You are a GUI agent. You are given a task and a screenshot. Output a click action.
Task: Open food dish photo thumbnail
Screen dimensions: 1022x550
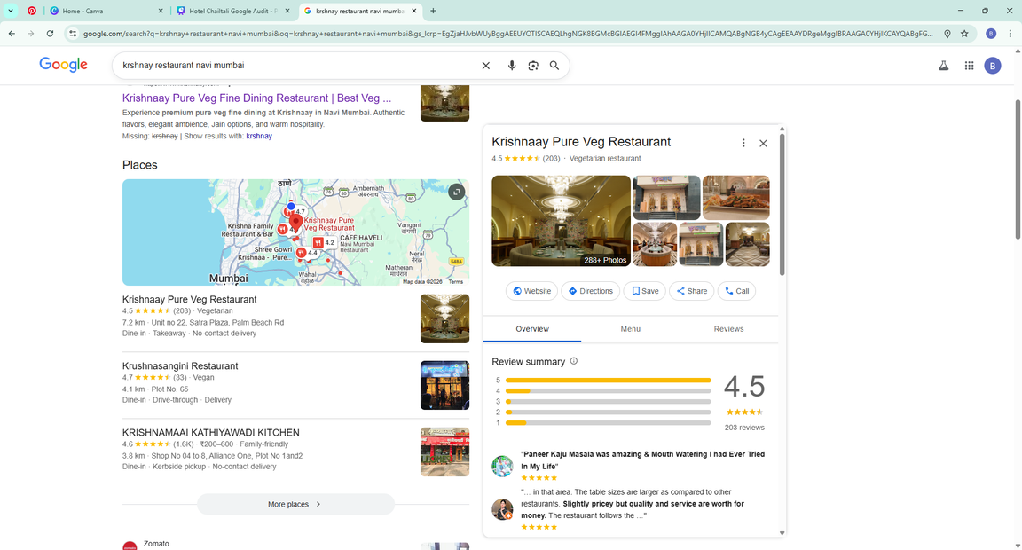(735, 198)
